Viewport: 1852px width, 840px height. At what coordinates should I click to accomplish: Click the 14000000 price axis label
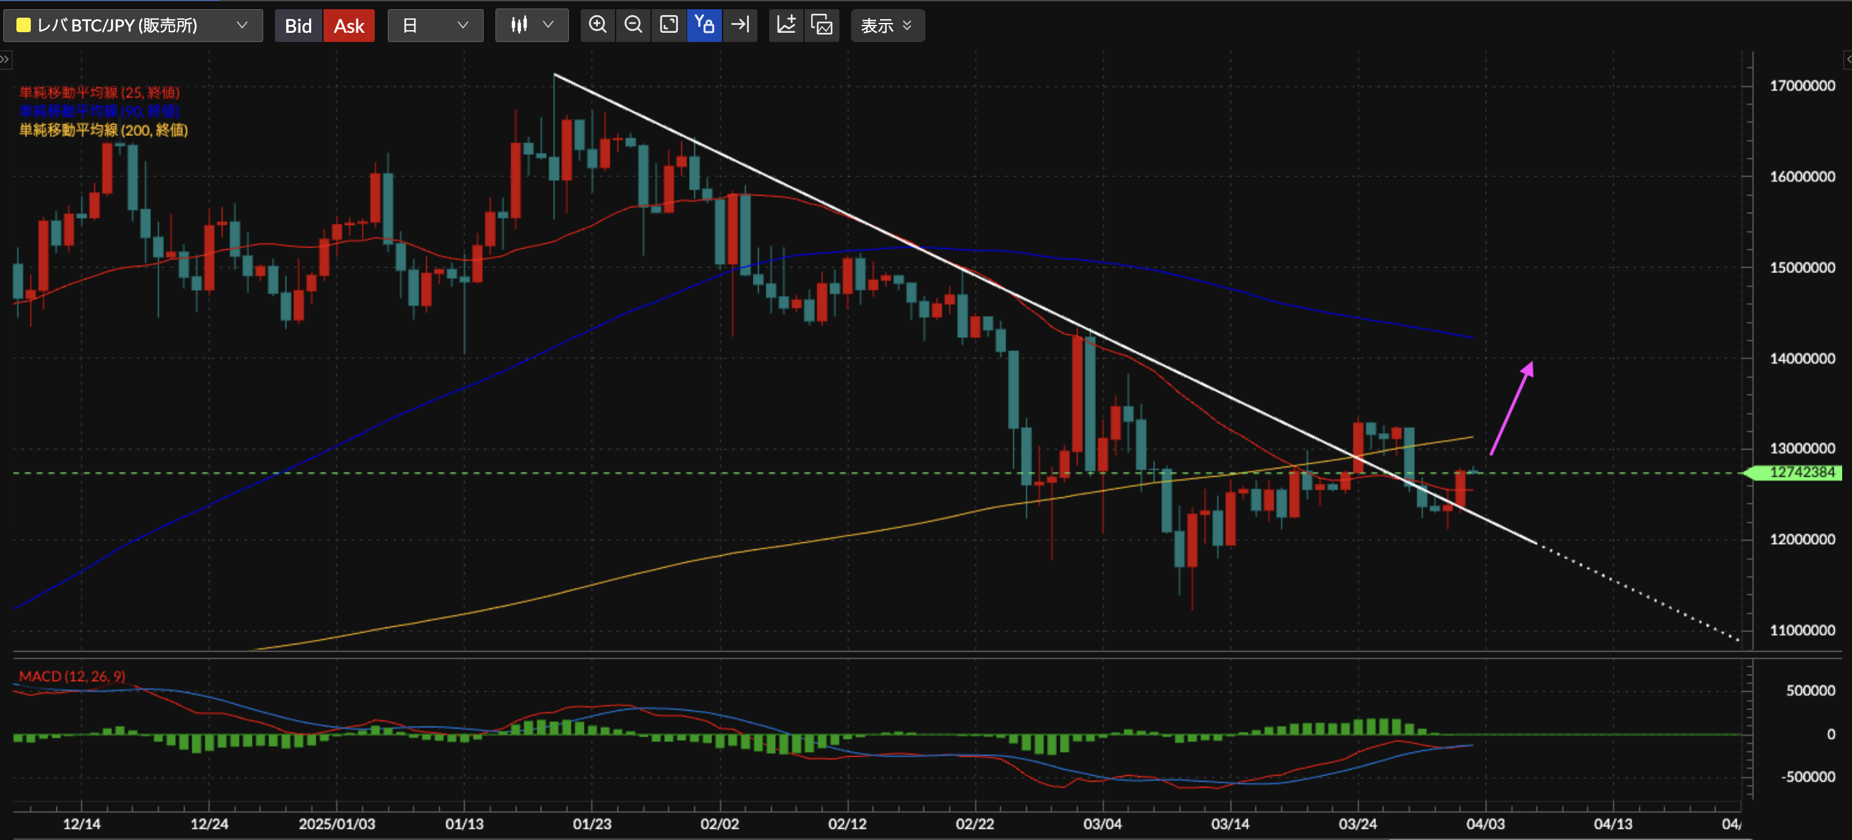1802,359
